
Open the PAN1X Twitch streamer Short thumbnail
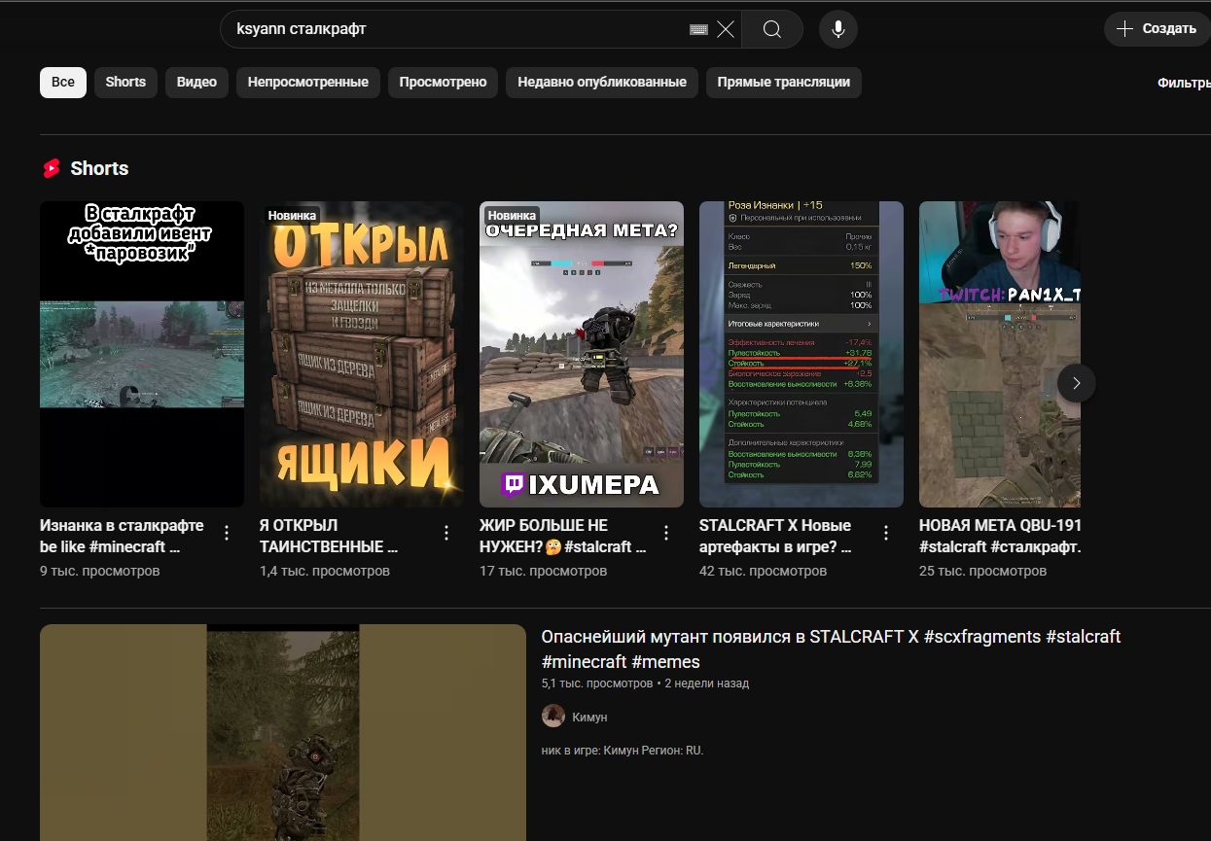coord(1000,354)
